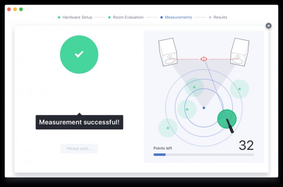
Task: Click the Points left label
Action: click(x=163, y=148)
